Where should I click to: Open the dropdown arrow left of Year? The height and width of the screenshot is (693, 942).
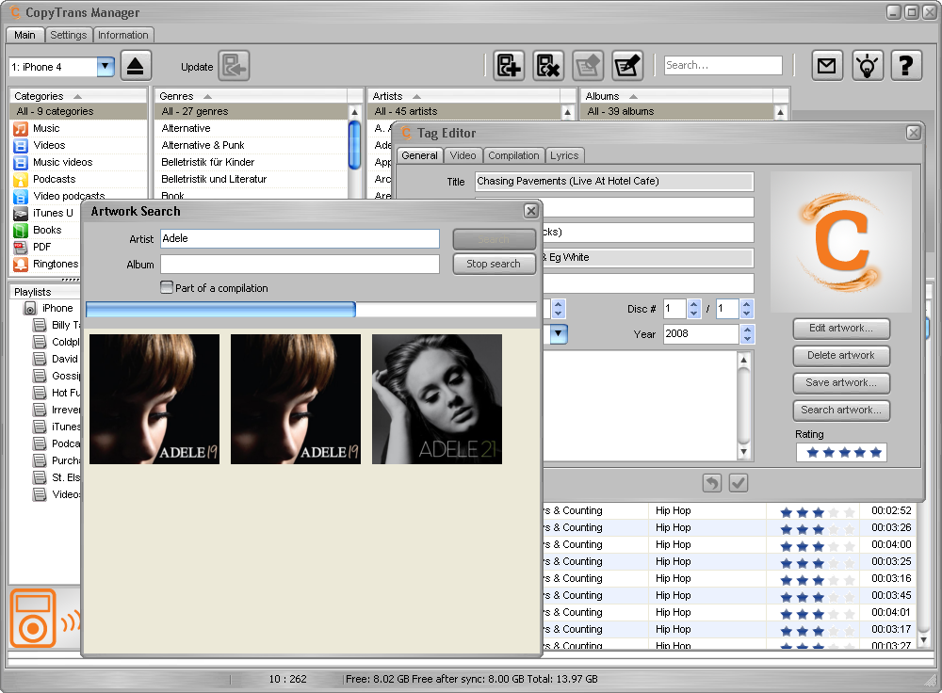pyautogui.click(x=558, y=334)
